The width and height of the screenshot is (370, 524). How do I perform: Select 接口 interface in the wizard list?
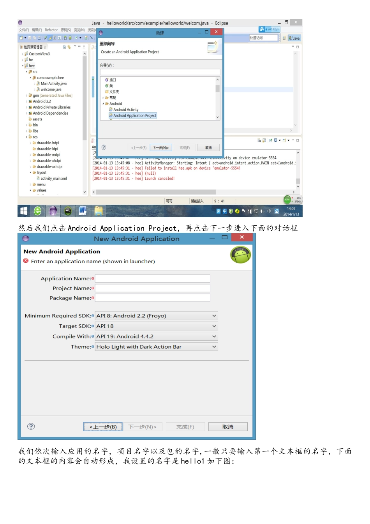(x=111, y=80)
